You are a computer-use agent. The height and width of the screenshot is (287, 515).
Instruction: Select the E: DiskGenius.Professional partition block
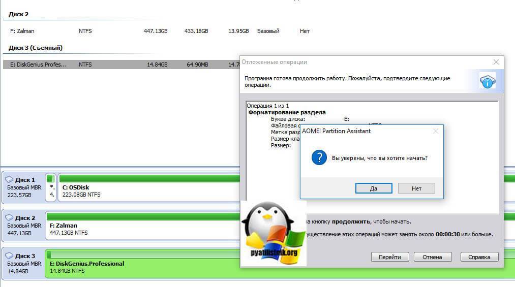pos(143,264)
